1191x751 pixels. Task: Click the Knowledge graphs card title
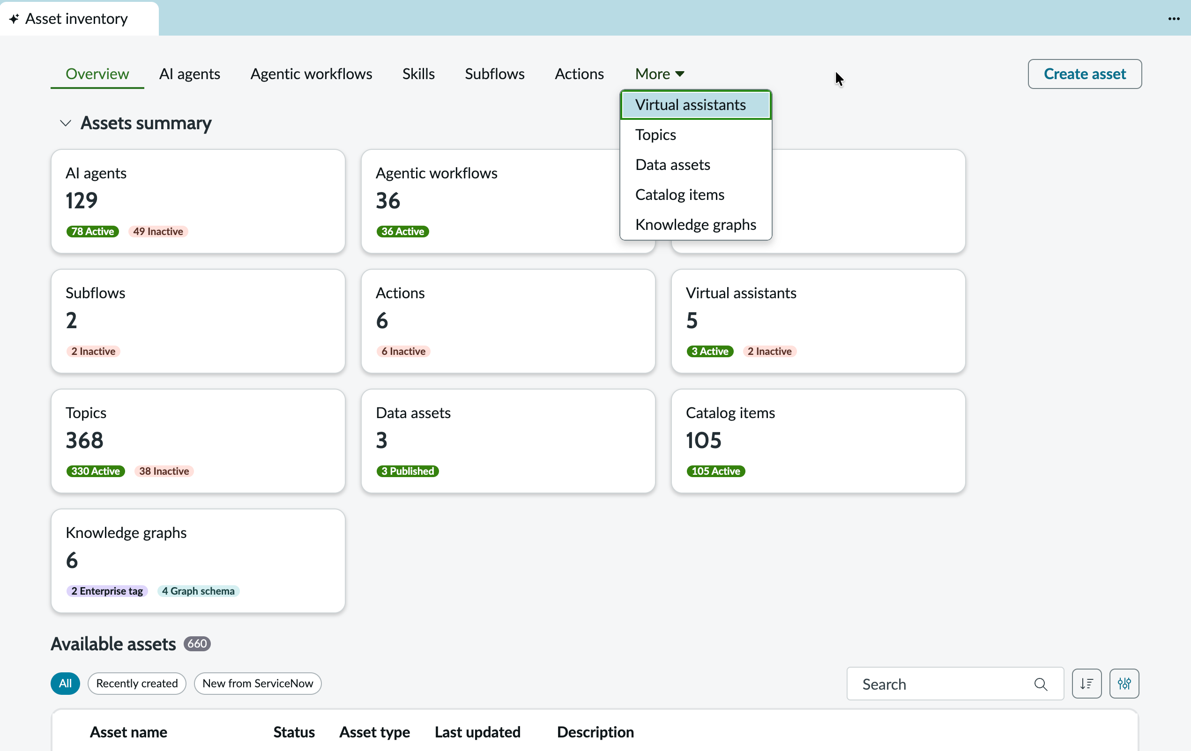(x=126, y=532)
